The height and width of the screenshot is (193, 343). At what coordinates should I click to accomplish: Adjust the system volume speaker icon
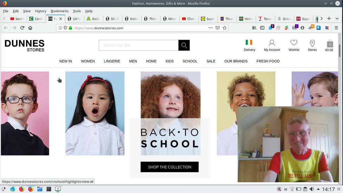coord(312,189)
